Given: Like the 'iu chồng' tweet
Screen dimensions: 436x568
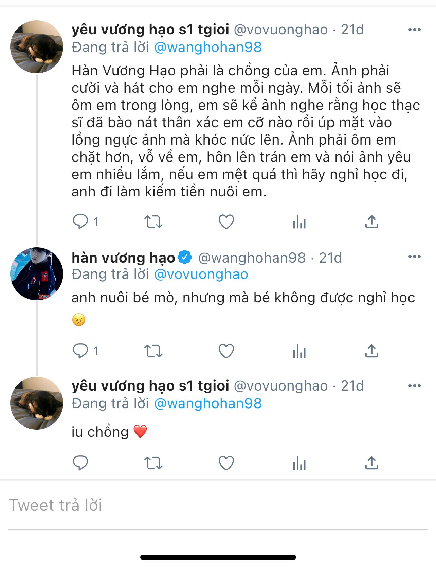Looking at the screenshot, I should click(x=226, y=463).
